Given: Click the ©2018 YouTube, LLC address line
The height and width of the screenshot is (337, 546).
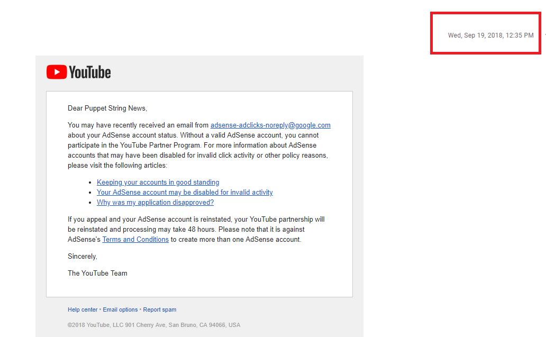Looking at the screenshot, I should (154, 325).
